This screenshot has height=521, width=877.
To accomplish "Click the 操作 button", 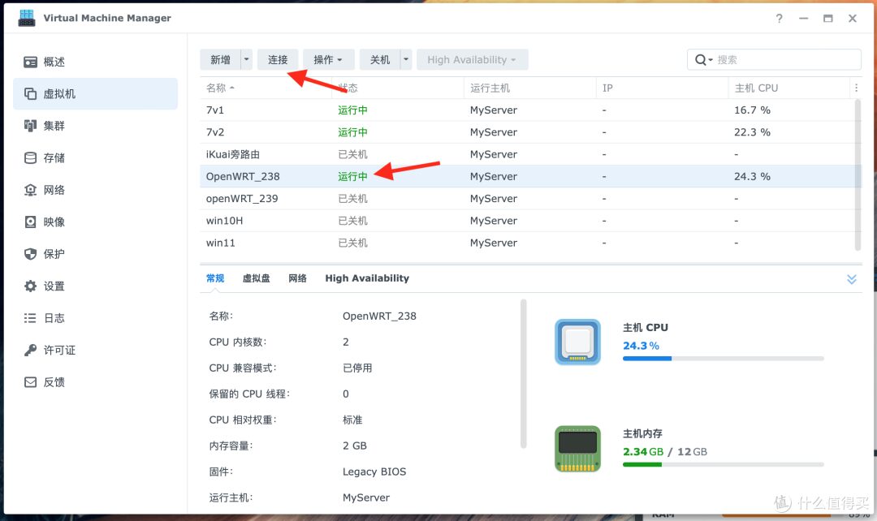I will [x=325, y=58].
